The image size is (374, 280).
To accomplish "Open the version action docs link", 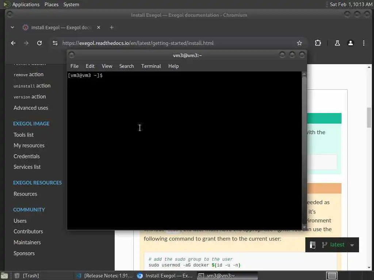I will click(30, 97).
